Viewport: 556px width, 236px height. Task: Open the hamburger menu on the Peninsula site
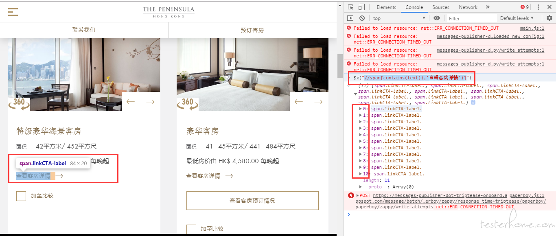[x=13, y=12]
